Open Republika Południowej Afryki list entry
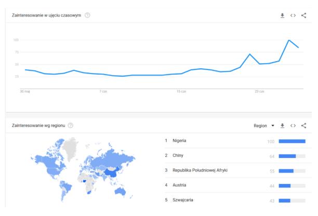The width and height of the screenshot is (318, 216). [x=200, y=170]
